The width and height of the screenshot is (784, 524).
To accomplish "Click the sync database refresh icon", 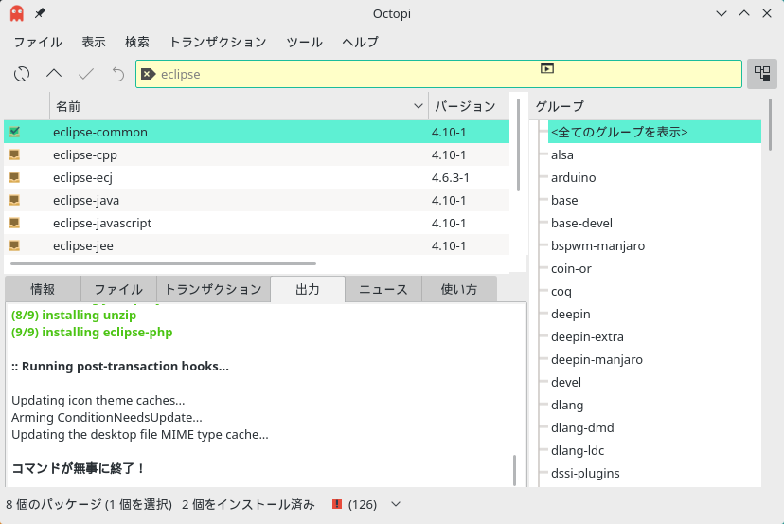I will pyautogui.click(x=22, y=74).
